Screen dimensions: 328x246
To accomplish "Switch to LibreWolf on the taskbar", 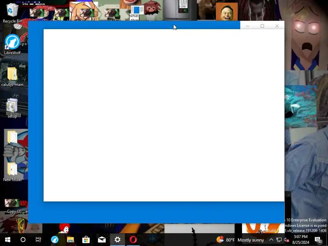I will (x=55, y=240).
